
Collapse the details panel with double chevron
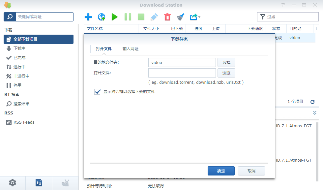314,113
